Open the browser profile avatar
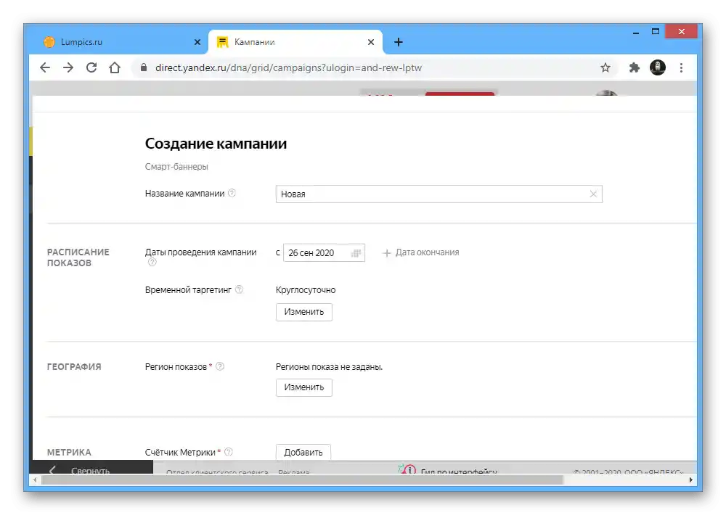The height and width of the screenshot is (515, 726). (x=658, y=67)
